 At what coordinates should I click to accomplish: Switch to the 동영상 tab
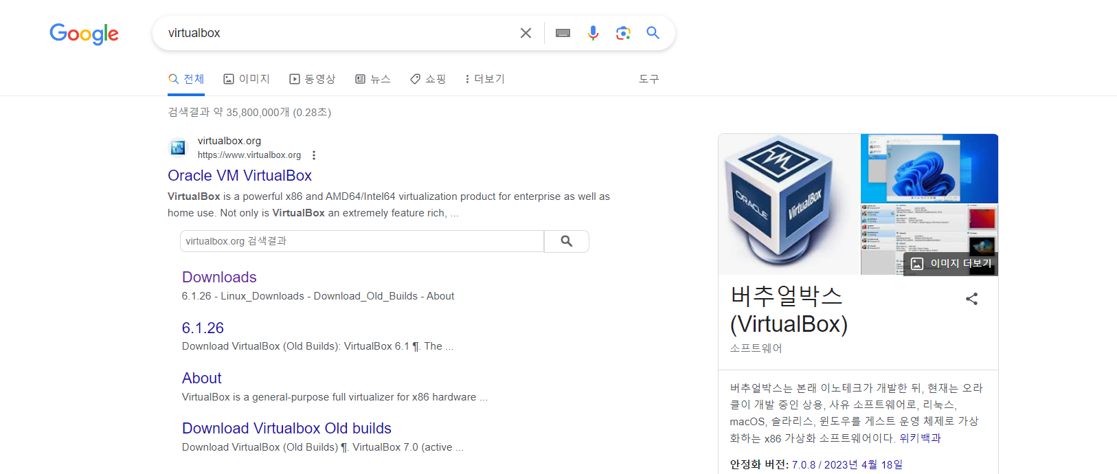[x=313, y=79]
